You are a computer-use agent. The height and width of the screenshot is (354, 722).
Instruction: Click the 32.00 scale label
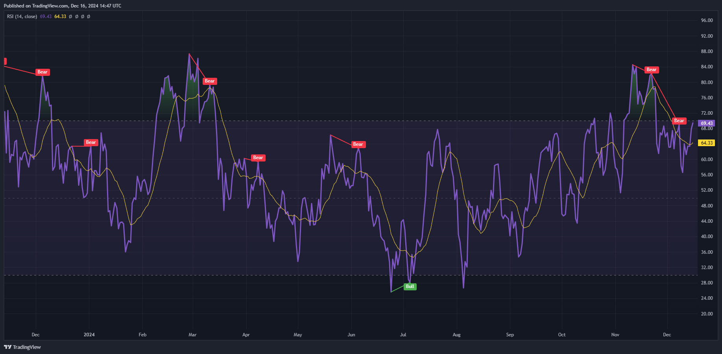(x=707, y=268)
